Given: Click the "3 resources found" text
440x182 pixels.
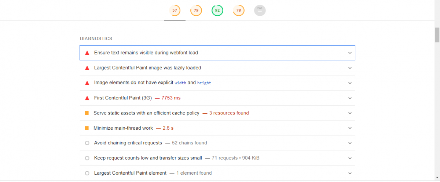Looking at the screenshot, I should point(229,113).
